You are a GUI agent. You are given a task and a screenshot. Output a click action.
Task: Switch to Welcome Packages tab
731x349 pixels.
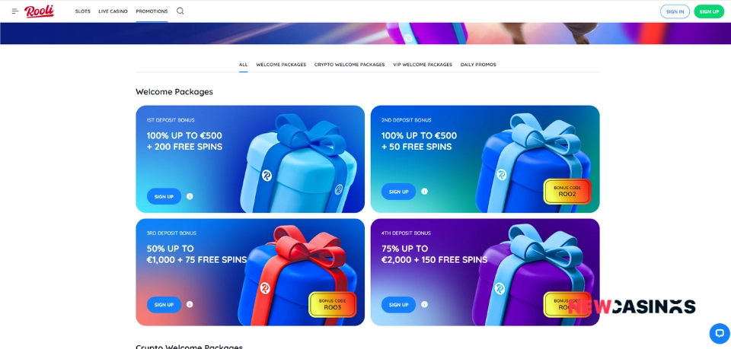tap(281, 65)
